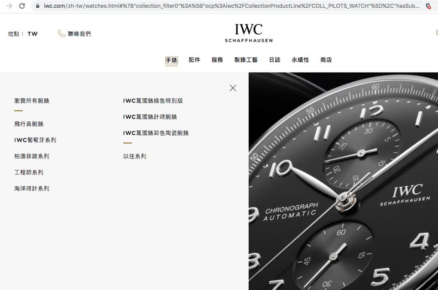The height and width of the screenshot is (290, 438).
Task: Close the watches menu with the X
Action: click(x=233, y=88)
